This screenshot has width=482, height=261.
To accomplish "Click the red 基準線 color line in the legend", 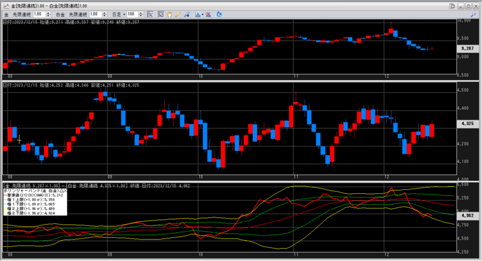I will (x=5, y=195).
